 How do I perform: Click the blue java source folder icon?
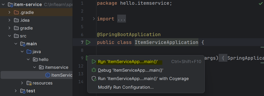pos(29,52)
